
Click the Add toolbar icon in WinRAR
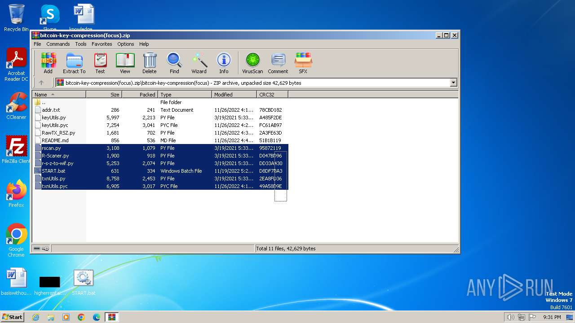(x=48, y=63)
